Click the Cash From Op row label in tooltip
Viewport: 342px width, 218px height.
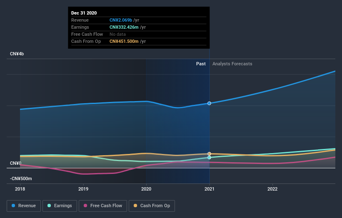[x=86, y=41]
